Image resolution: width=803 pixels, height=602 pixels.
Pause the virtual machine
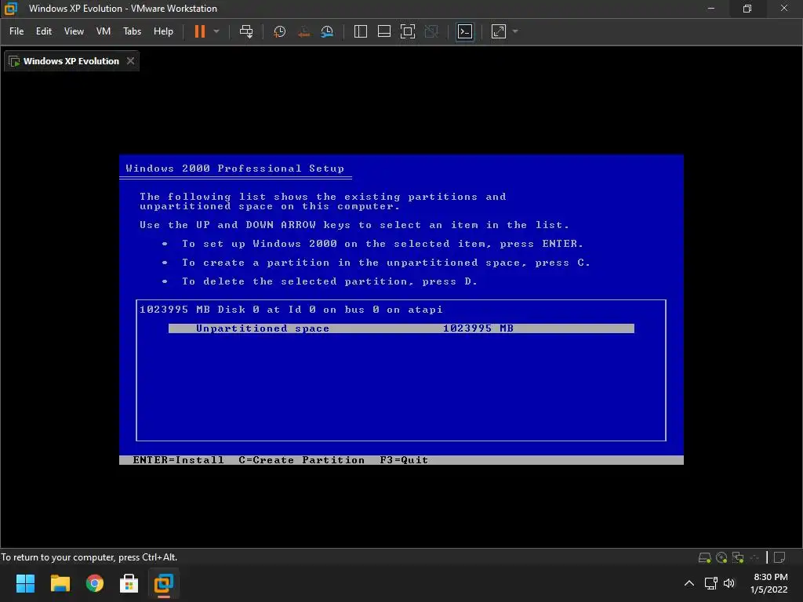point(200,31)
